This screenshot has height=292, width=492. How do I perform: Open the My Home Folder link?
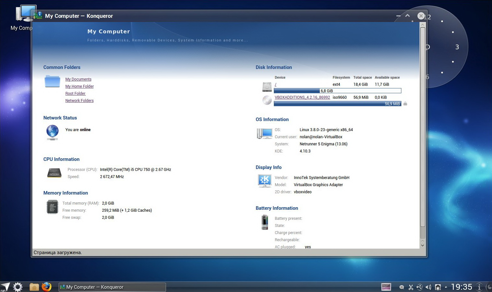[80, 86]
